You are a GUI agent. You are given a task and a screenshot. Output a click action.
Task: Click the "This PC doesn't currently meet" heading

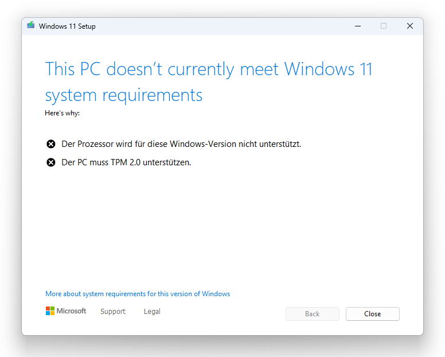(162, 69)
